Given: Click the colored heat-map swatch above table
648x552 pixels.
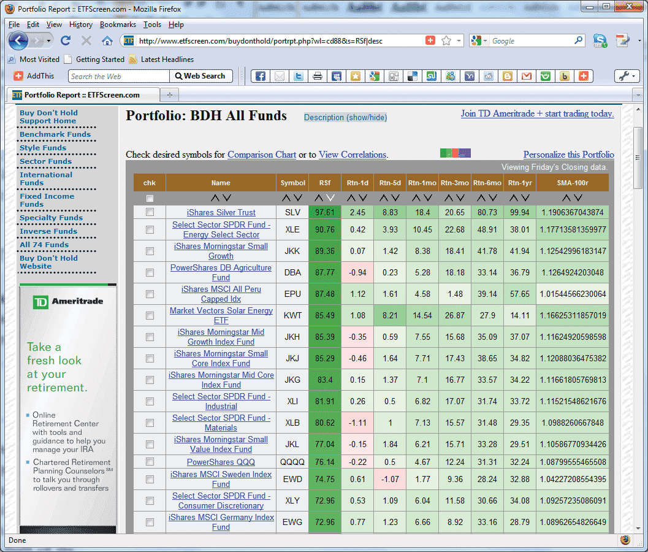Looking at the screenshot, I should click(x=455, y=153).
